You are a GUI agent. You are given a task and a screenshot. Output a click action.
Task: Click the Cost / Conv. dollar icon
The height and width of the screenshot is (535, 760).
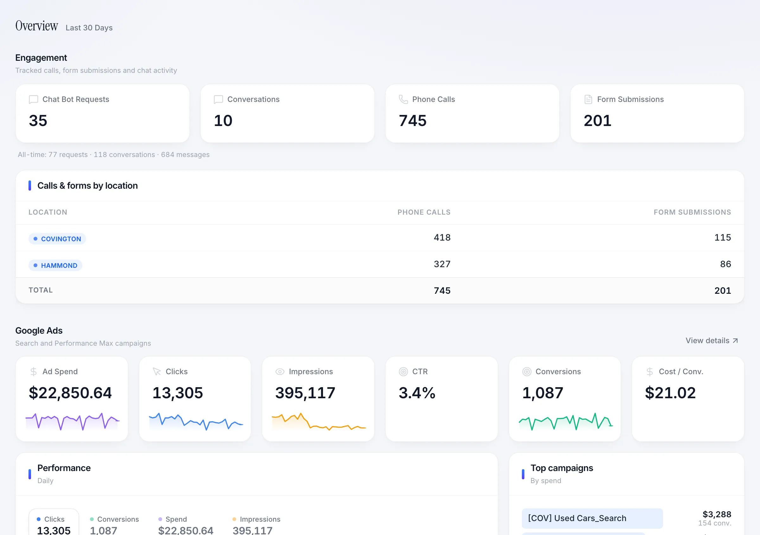[650, 372]
